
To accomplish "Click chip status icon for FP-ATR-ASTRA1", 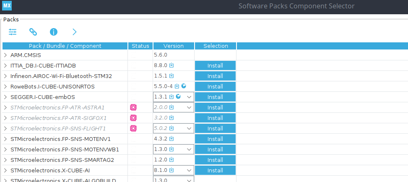I will click(x=133, y=107).
